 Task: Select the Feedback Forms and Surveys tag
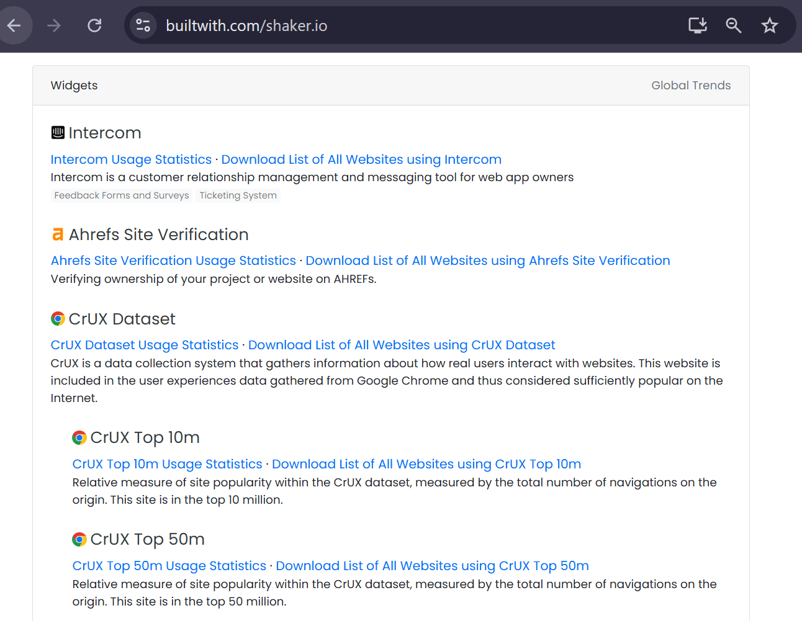pyautogui.click(x=122, y=195)
